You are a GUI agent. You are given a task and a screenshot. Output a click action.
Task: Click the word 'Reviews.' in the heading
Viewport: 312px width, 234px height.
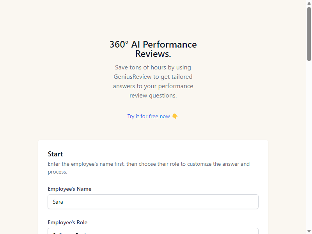153,54
